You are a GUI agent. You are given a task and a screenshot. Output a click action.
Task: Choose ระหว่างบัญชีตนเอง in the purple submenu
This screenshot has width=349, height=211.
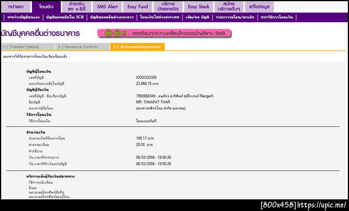(23, 17)
